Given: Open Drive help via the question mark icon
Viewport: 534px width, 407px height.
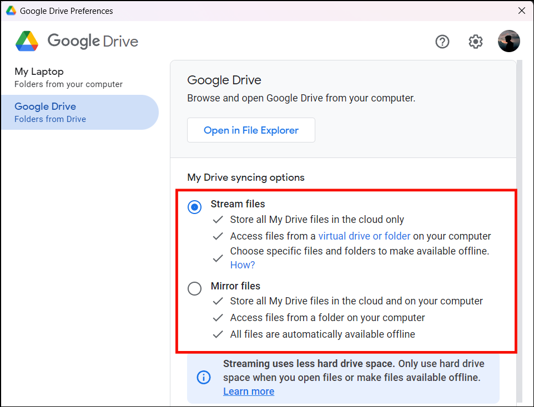Looking at the screenshot, I should pos(442,41).
